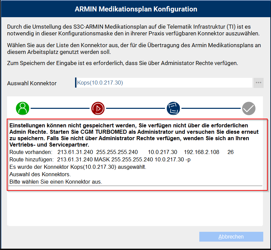Click the red play step icon
Screen dimensions: 271x250
98,108
